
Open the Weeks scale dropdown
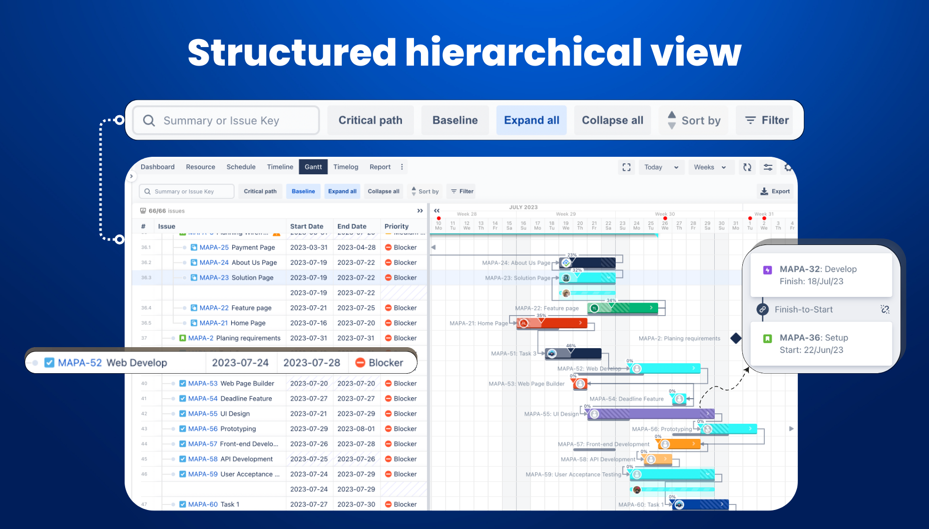click(710, 167)
